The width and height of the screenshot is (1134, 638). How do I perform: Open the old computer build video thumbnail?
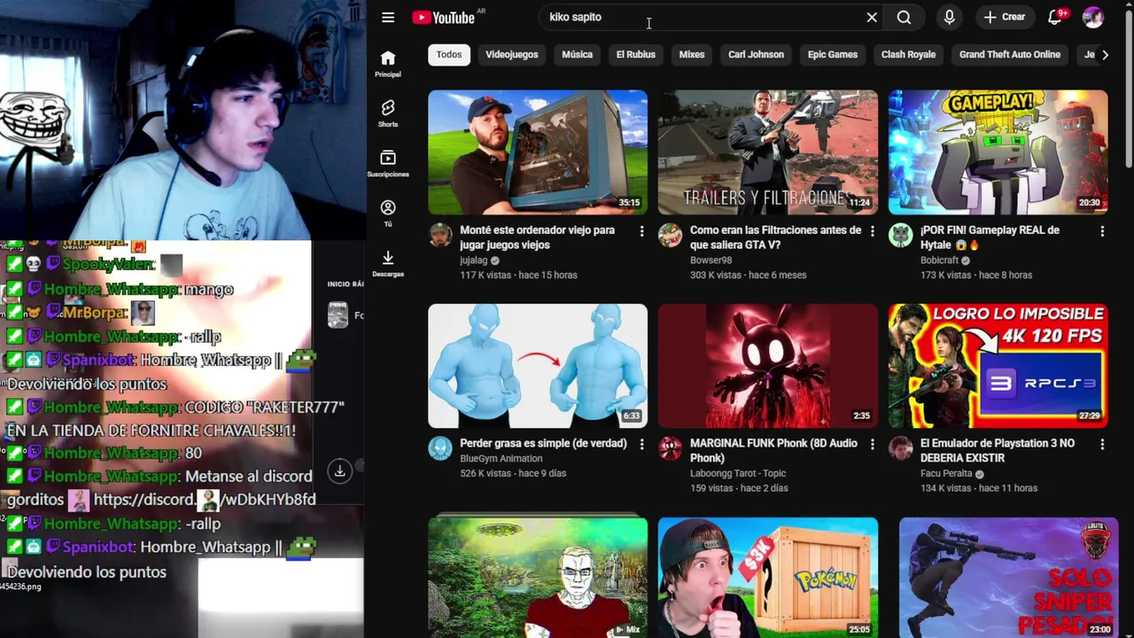coord(538,152)
